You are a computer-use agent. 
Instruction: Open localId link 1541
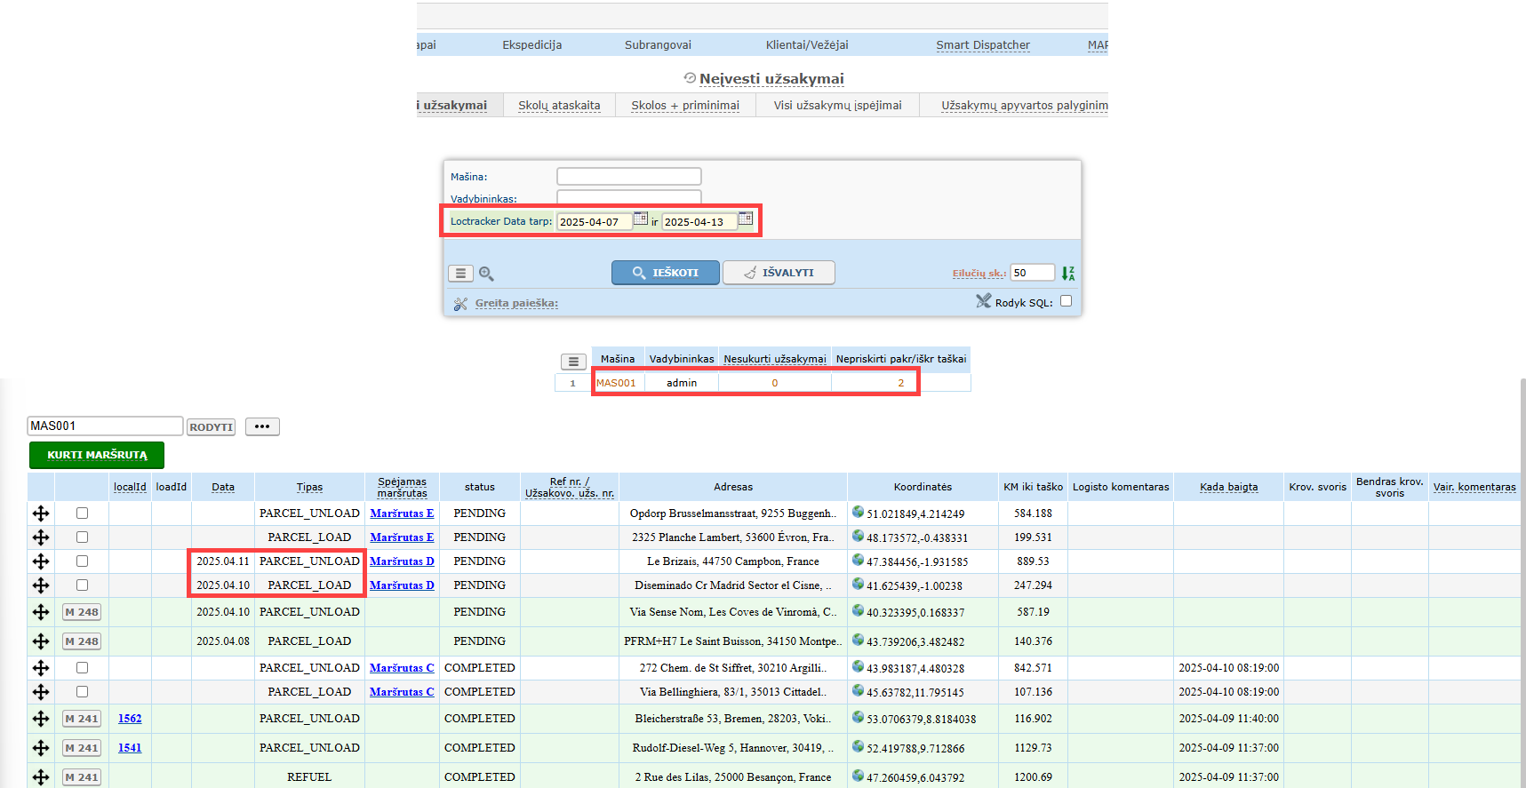point(130,748)
